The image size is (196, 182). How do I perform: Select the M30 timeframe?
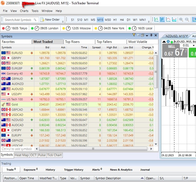tap(108, 20)
